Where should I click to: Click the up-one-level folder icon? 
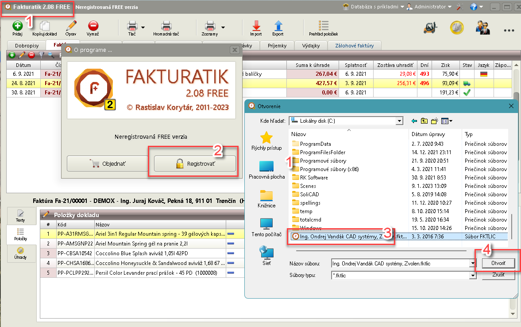pos(424,121)
